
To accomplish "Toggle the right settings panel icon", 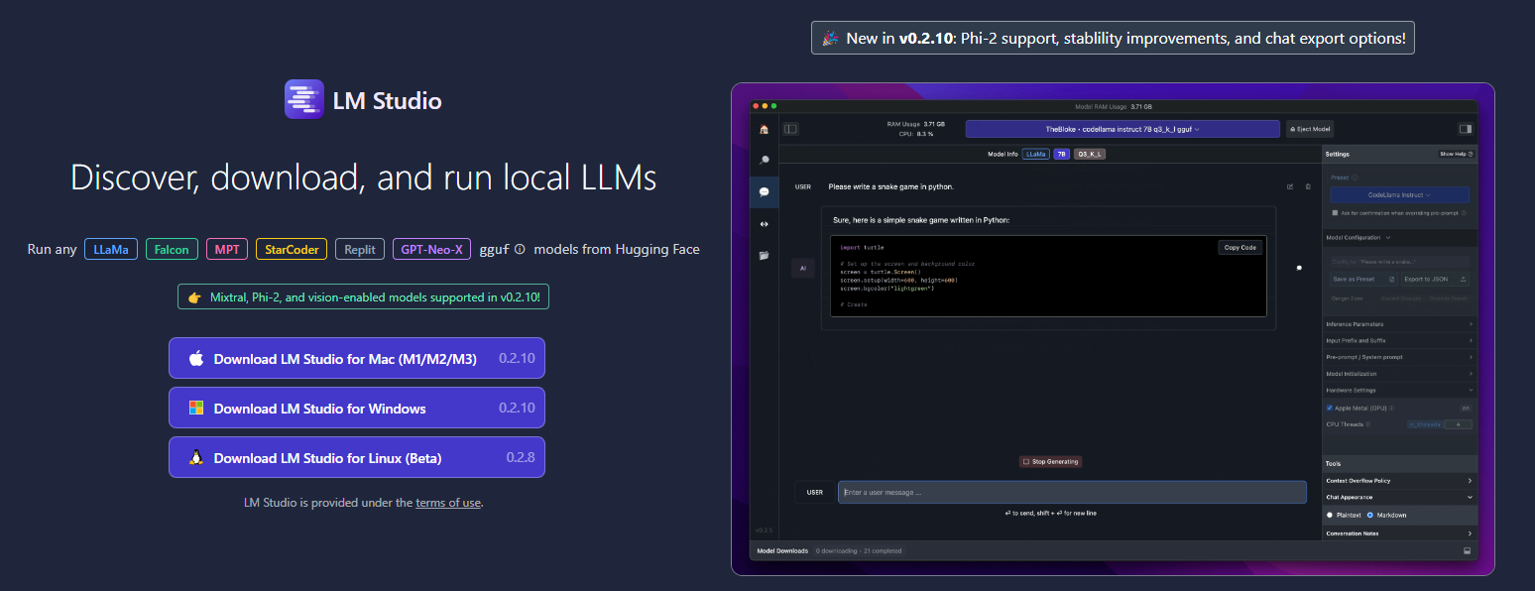I will coord(1465,129).
